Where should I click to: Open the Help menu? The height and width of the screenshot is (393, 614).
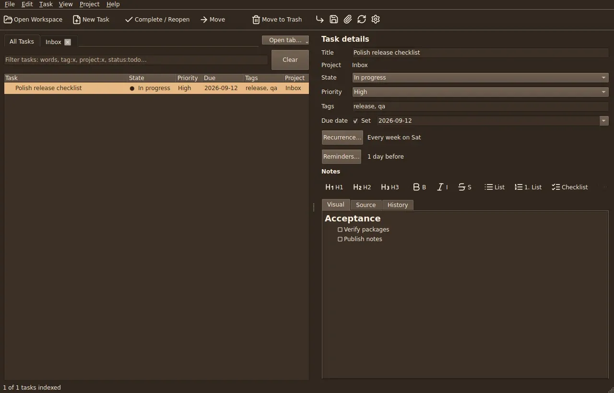click(113, 4)
